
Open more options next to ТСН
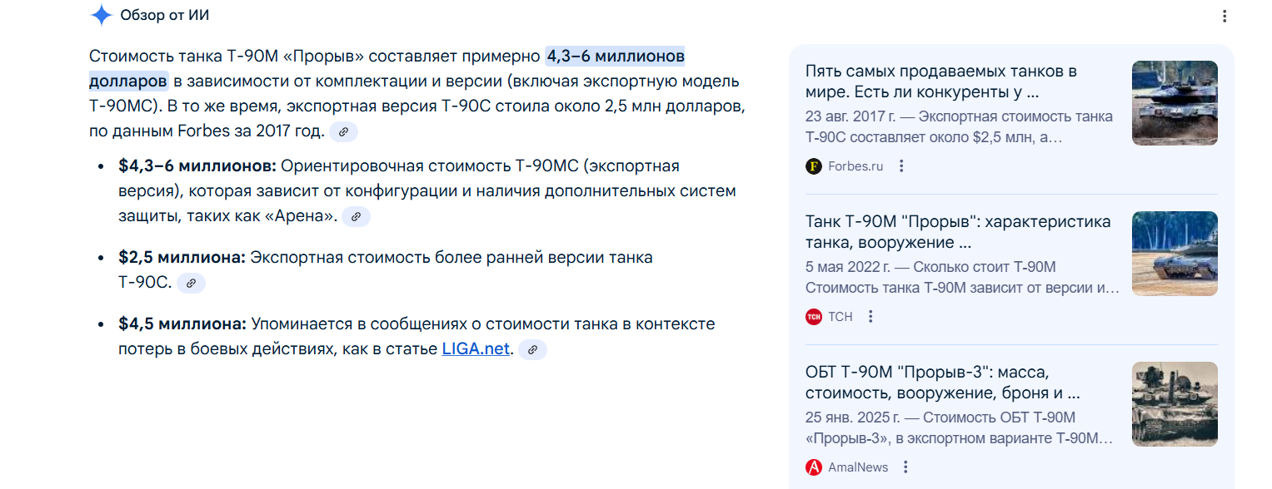[870, 316]
